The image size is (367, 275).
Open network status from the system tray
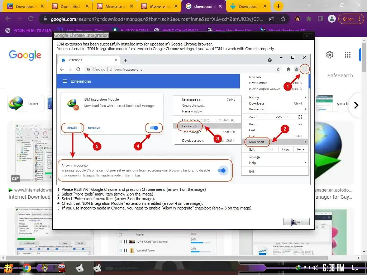coord(307,268)
